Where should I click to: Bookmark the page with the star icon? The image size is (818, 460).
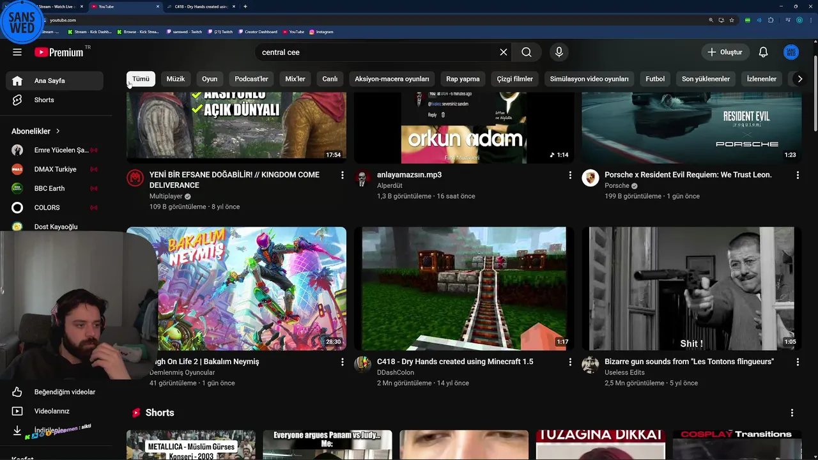(x=732, y=20)
